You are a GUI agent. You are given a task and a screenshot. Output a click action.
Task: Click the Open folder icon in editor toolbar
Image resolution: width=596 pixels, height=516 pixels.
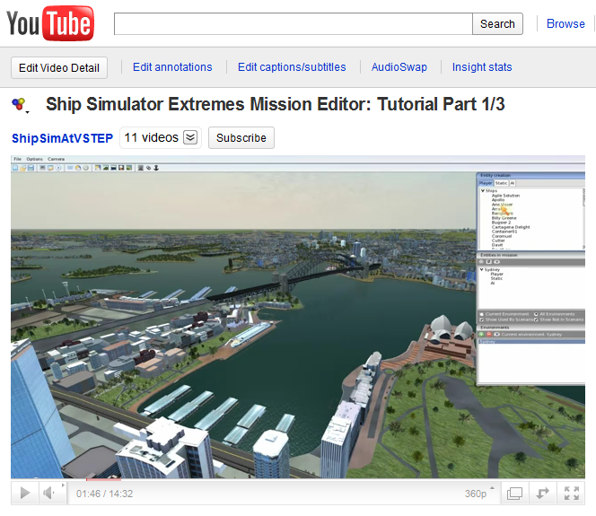click(22, 168)
